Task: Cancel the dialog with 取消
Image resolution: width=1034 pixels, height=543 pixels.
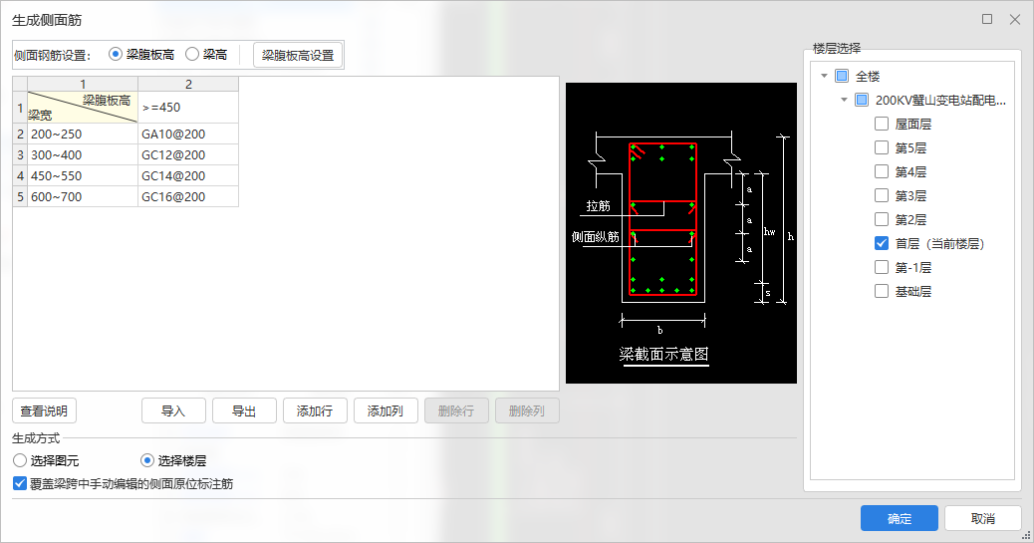Action: pos(982,518)
